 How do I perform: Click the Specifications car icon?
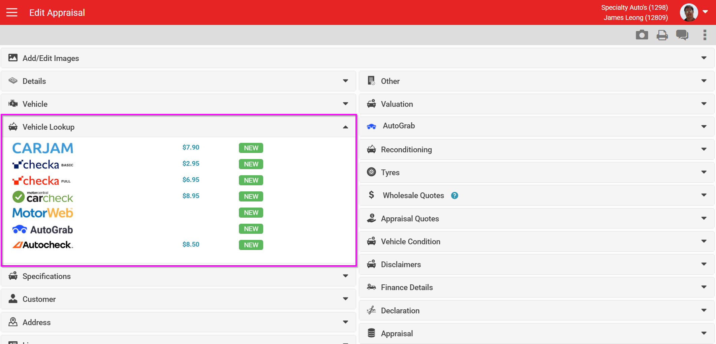point(13,276)
